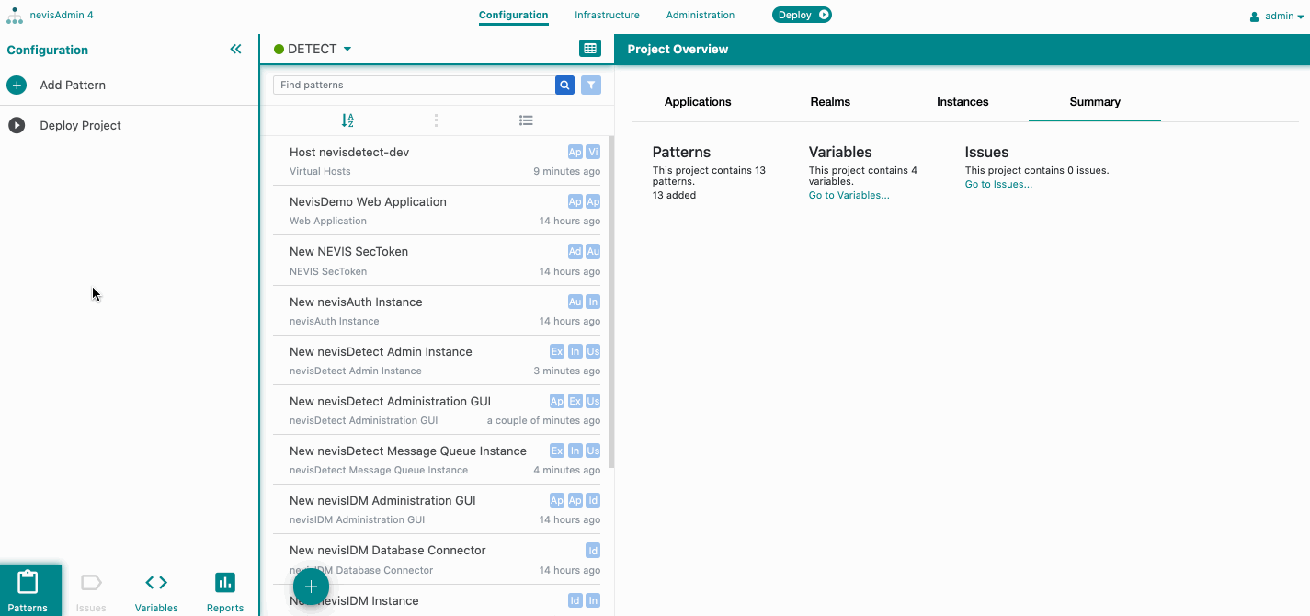The height and width of the screenshot is (616, 1310).
Task: Open the Infrastructure top menu
Action: click(607, 15)
